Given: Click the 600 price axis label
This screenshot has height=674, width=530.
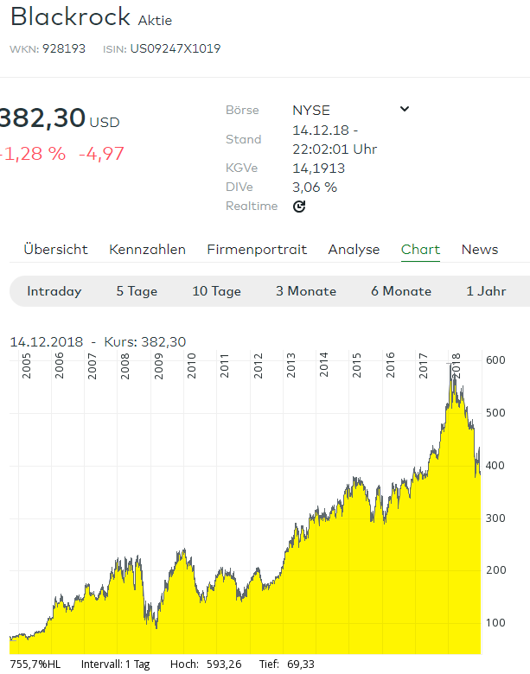Looking at the screenshot, I should 495,360.
